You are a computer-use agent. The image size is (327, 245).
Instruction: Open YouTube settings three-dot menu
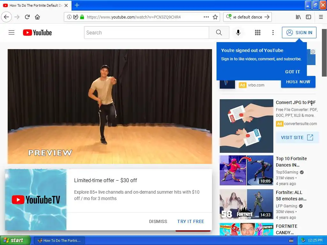point(273,33)
